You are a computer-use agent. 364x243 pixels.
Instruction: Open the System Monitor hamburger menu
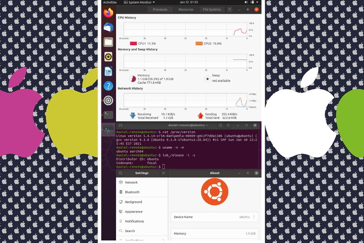(x=230, y=10)
